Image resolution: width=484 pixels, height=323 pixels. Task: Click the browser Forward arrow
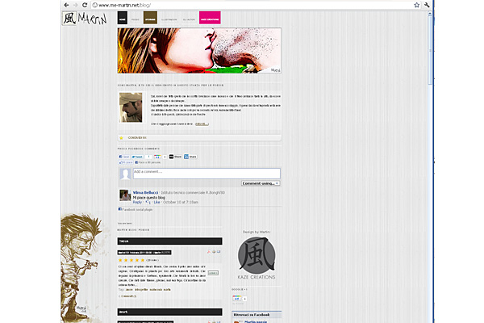[x=75, y=5]
